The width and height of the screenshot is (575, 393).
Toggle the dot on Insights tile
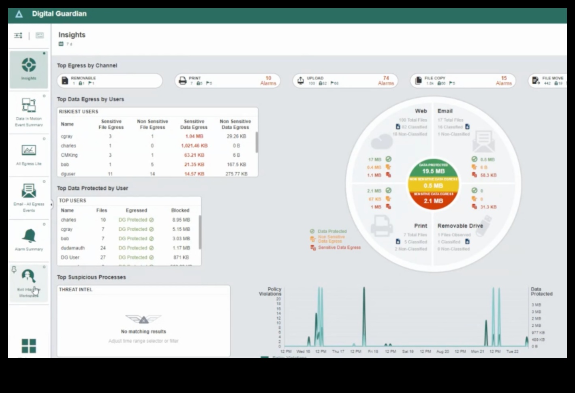tap(44, 53)
